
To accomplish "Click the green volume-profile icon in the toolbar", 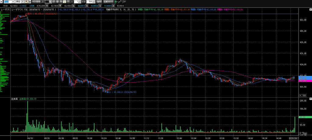I will tap(116, 2).
